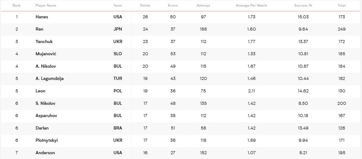Select Darlan's team label BRA
This screenshot has width=362, height=159.
[x=118, y=128]
